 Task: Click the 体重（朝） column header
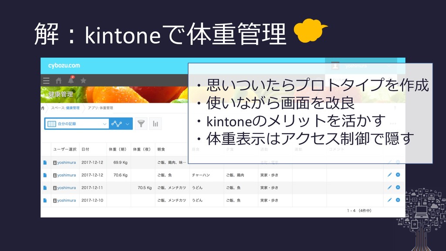[x=118, y=149]
